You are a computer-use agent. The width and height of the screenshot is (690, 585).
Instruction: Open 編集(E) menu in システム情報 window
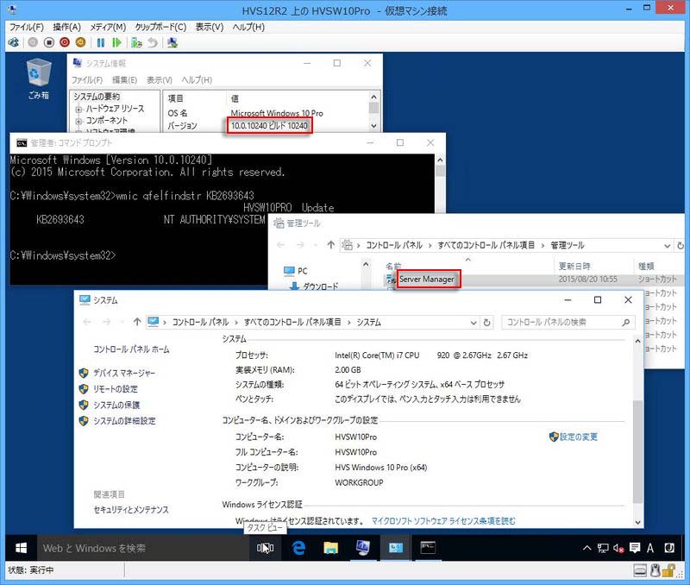click(x=124, y=80)
